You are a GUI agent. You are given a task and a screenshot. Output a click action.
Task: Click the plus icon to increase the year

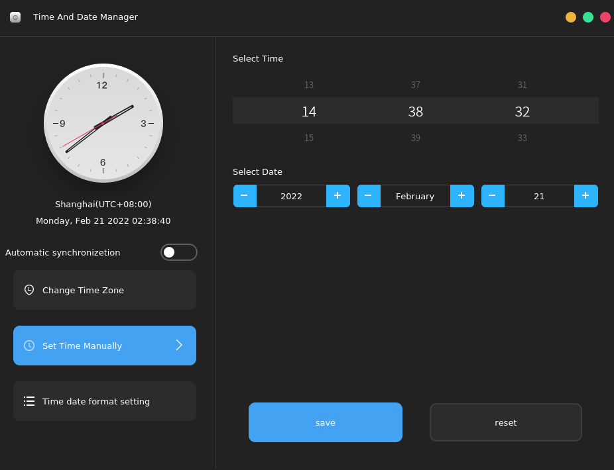(x=338, y=195)
